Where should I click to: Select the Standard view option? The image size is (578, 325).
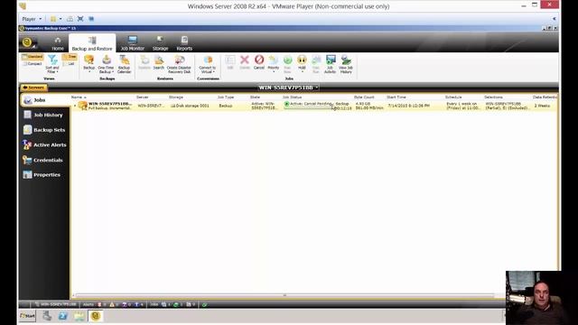(33, 57)
